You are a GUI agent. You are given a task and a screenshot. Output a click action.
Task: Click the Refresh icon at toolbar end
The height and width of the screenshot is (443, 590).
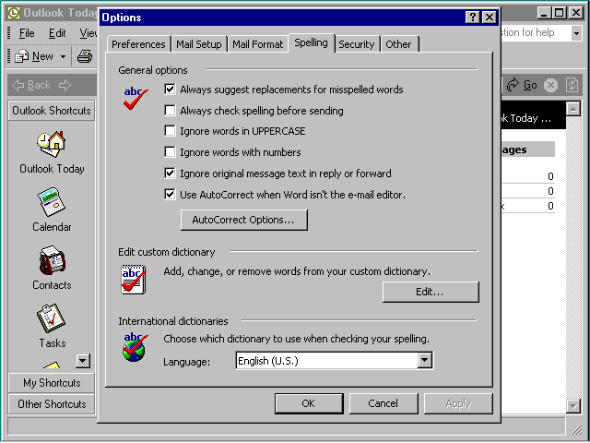pos(572,85)
